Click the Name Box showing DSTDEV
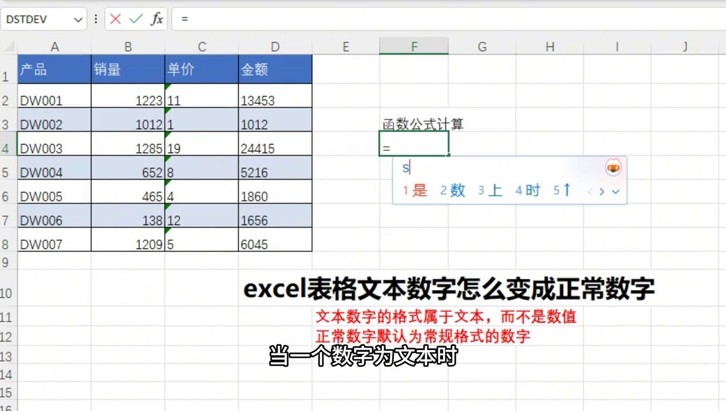The height and width of the screenshot is (411, 726). tap(44, 19)
